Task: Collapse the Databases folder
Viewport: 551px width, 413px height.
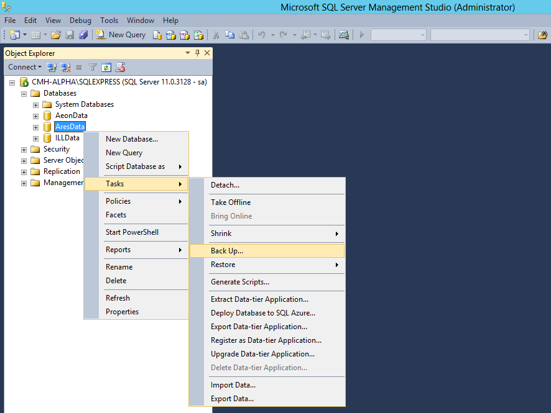Action: [x=24, y=93]
